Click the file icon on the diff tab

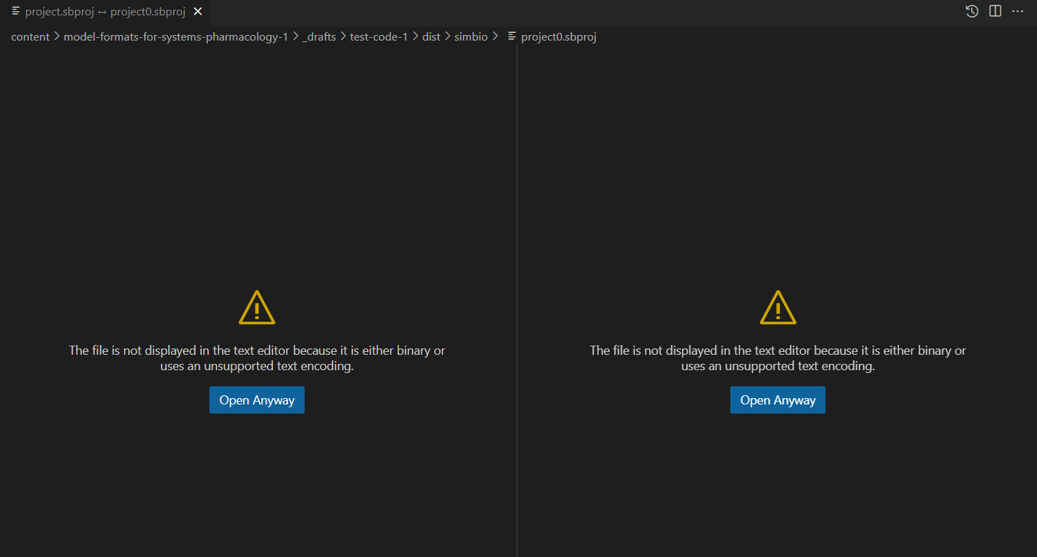click(15, 12)
